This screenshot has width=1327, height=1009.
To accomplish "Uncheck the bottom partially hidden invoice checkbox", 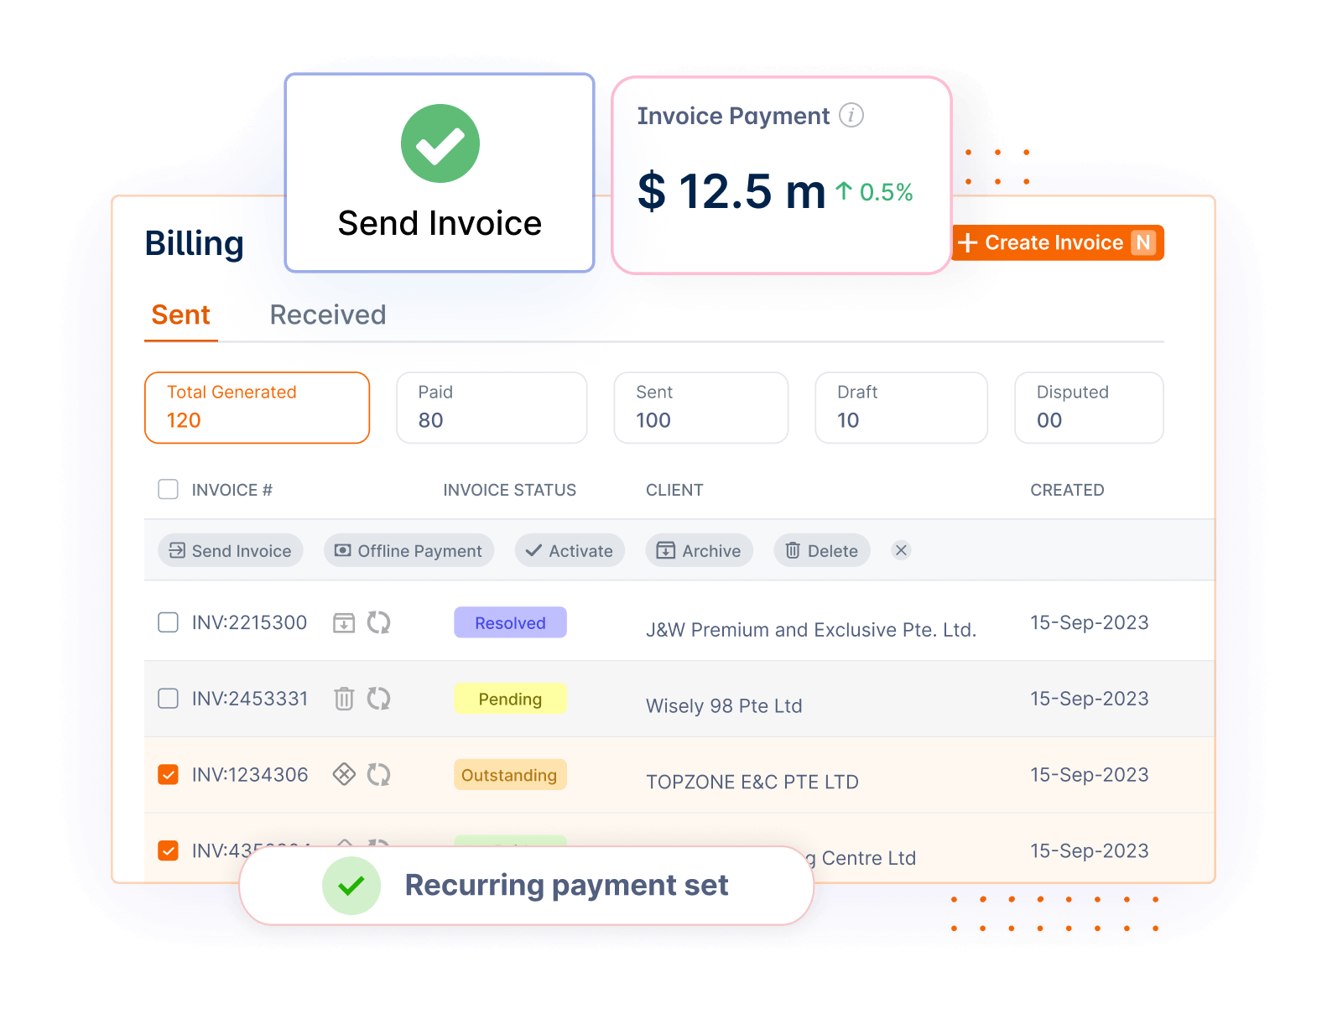I will 169,850.
